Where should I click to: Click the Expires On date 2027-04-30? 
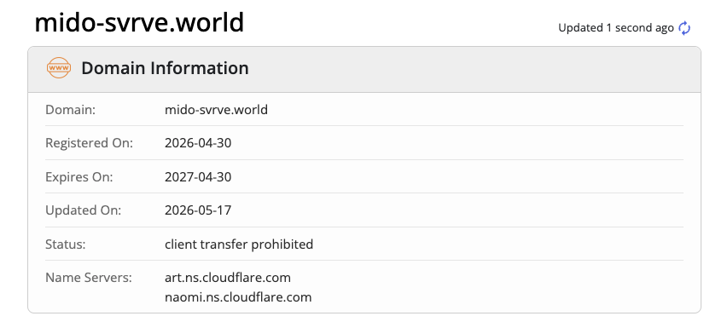(198, 177)
